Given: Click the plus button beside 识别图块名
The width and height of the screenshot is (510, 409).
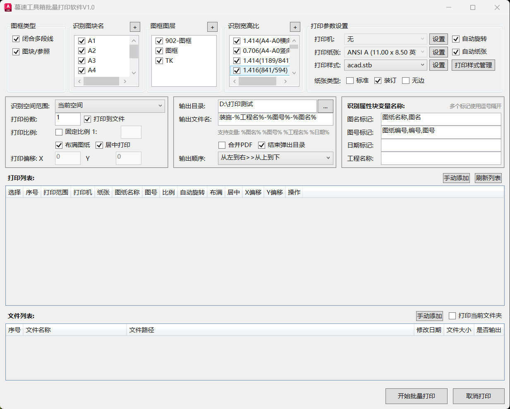Looking at the screenshot, I should (x=135, y=27).
